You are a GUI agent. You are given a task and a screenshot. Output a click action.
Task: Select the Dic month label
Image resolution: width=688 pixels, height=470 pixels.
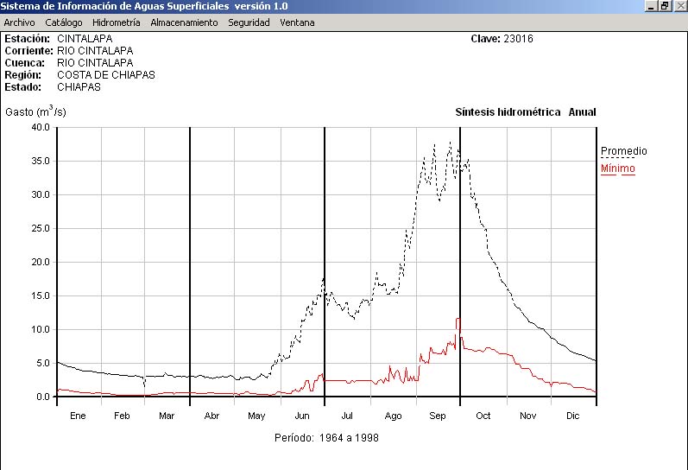pos(573,416)
